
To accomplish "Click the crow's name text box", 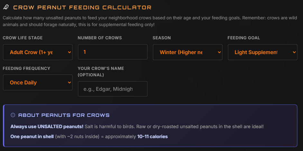I will point(113,89).
